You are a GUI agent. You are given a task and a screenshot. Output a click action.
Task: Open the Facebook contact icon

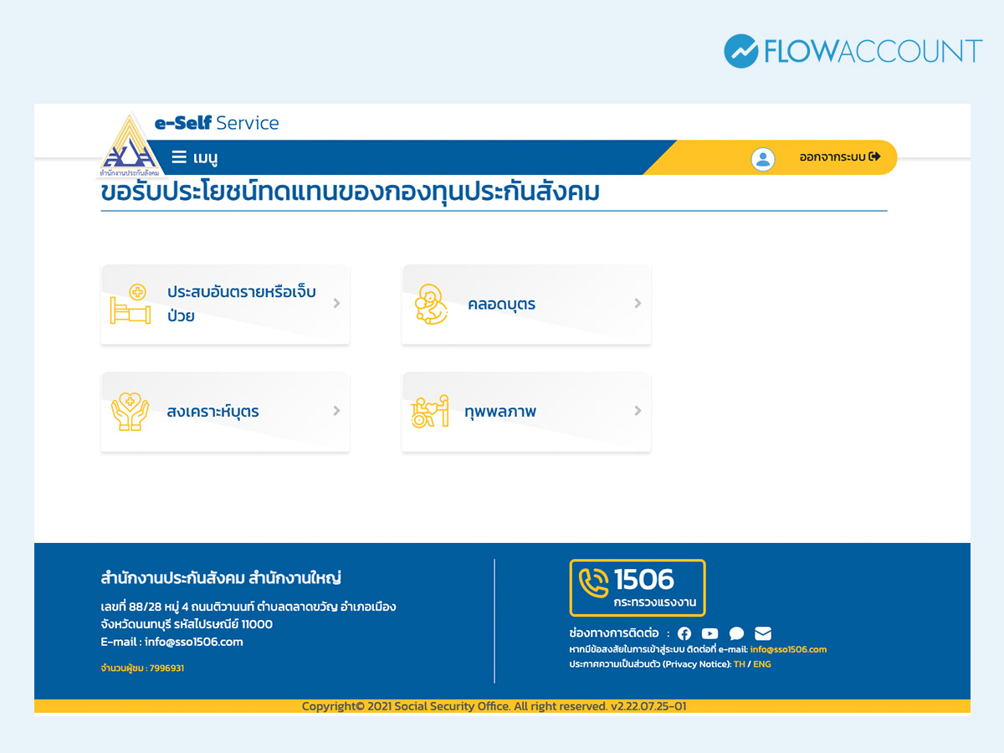click(x=684, y=633)
